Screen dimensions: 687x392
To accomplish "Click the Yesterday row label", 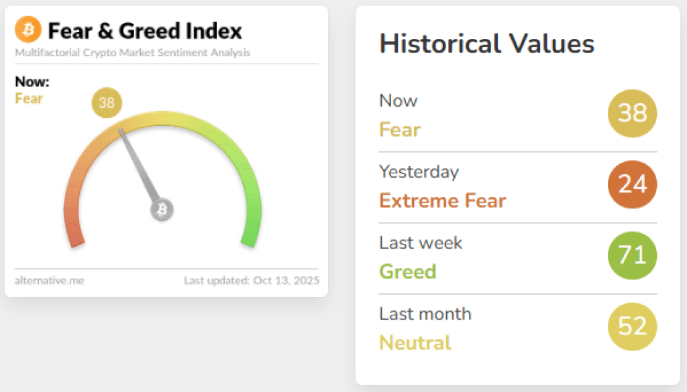I will [x=419, y=172].
